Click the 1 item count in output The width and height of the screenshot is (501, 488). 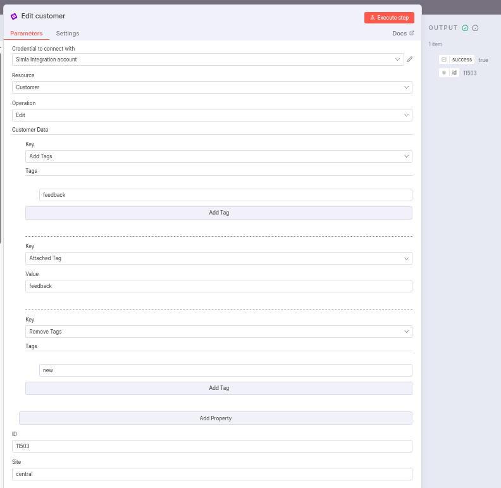pos(435,44)
